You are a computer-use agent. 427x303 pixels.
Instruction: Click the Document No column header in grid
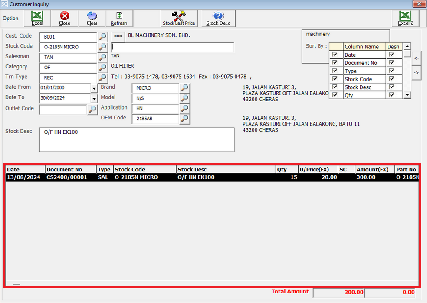pyautogui.click(x=71, y=169)
